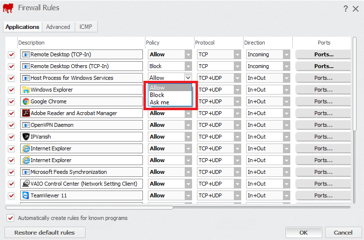Screen dimensions: 364x240
Task: Click the Remote Desktop (TCP-In) window icon
Action: pos(26,55)
